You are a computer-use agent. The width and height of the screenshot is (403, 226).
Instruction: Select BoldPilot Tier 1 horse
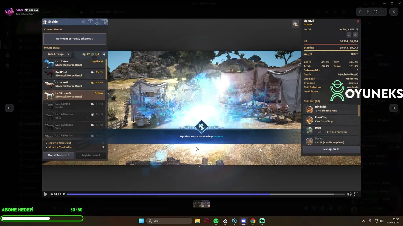(x=74, y=74)
